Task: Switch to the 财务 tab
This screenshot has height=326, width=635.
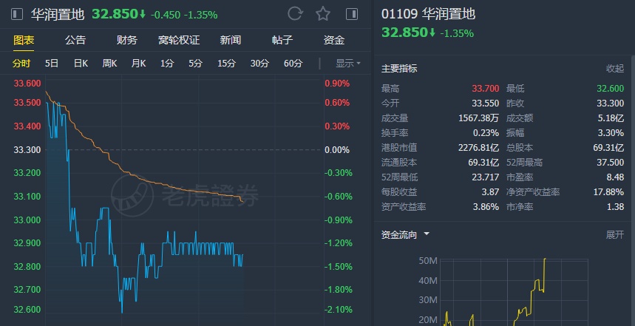Action: pos(127,40)
